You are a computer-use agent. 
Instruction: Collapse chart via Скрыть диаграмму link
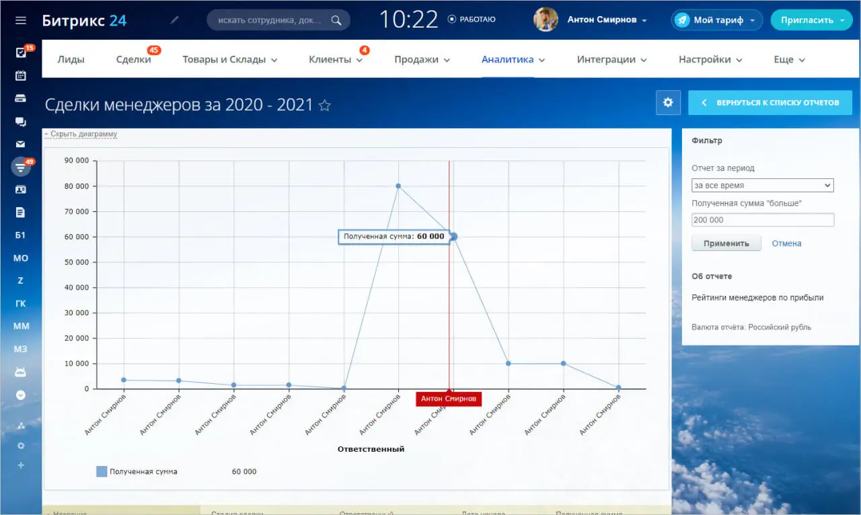81,134
